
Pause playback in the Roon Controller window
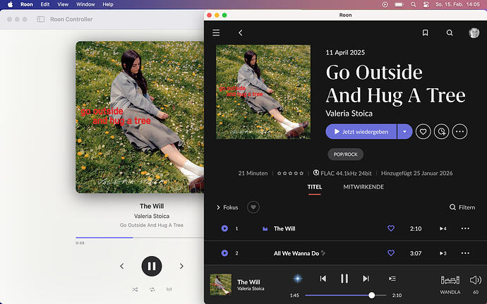point(152,266)
